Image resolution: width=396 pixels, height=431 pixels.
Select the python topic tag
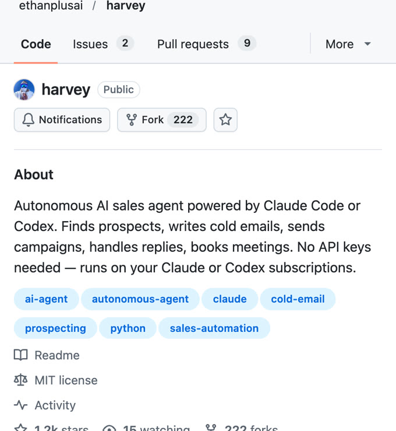pos(128,328)
